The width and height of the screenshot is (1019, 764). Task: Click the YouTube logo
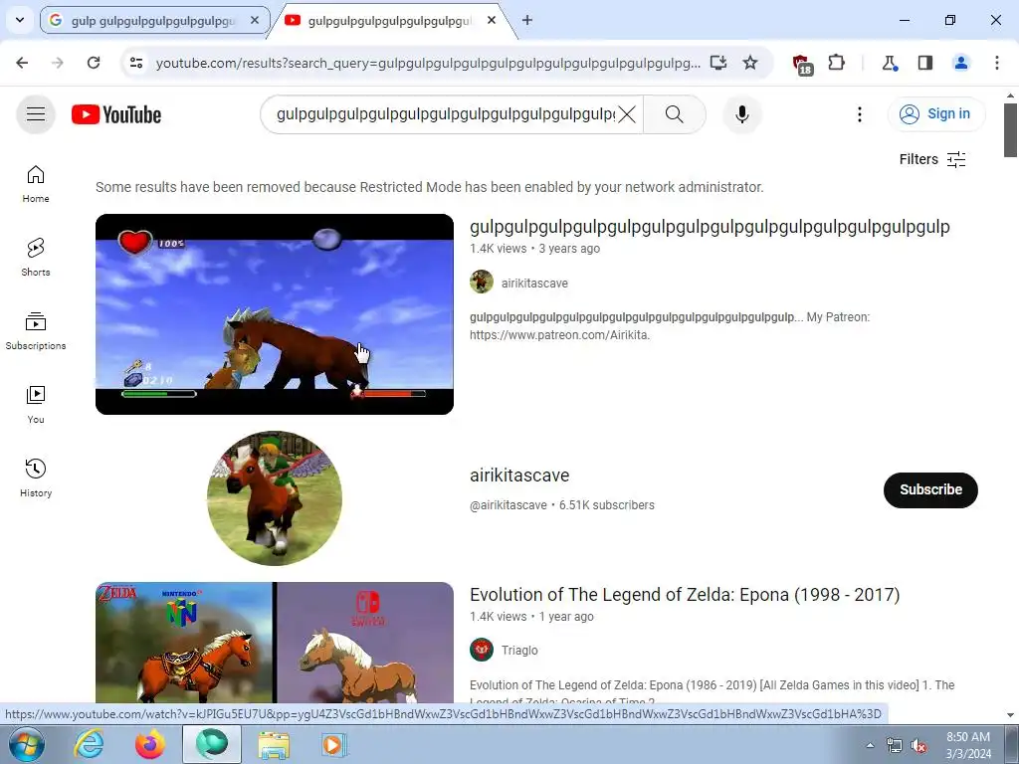tap(116, 114)
